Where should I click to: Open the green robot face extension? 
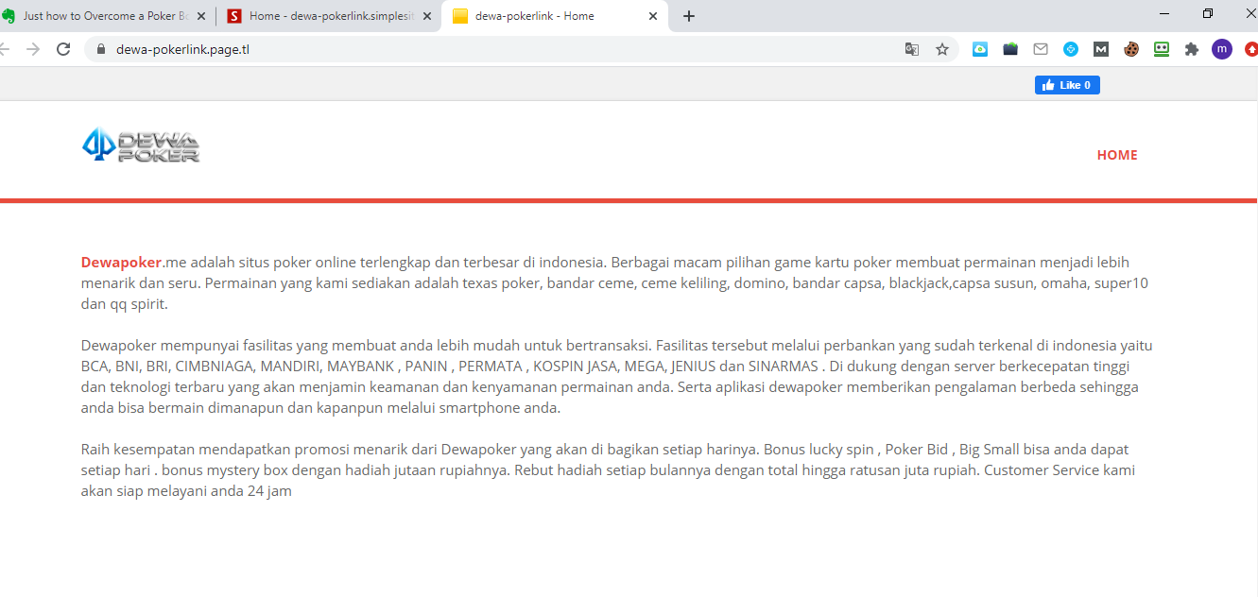(x=1162, y=49)
